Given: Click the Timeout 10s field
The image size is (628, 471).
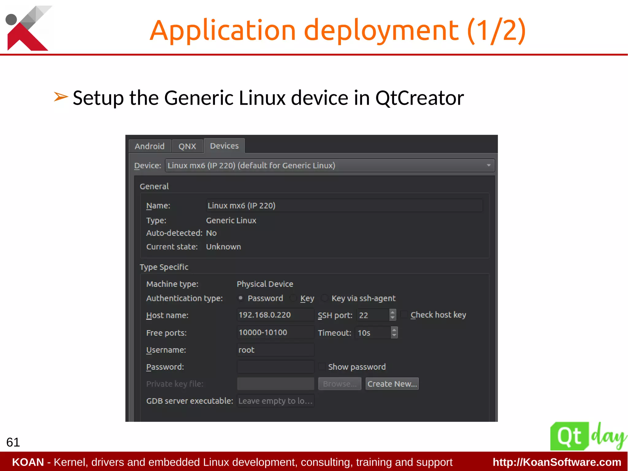Looking at the screenshot, I should (x=373, y=333).
